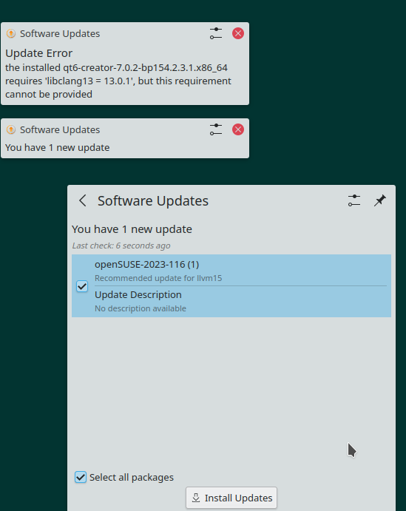This screenshot has width=406, height=511.
Task: Click the 'You have 1 new update' notification text
Action: (x=58, y=148)
